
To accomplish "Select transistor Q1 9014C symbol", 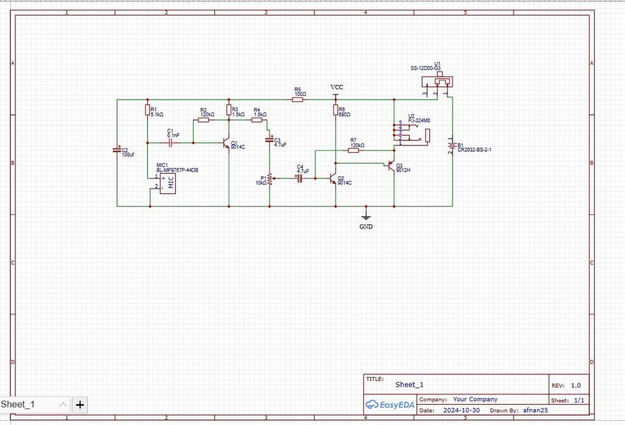I will [226, 143].
